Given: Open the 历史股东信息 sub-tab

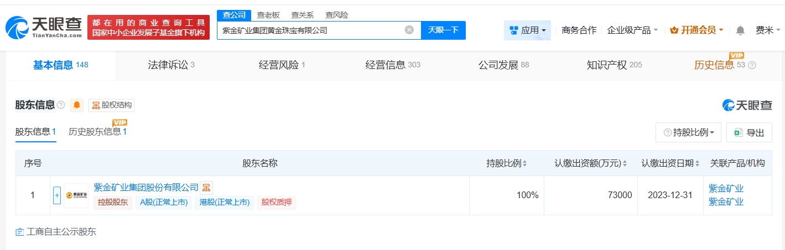Looking at the screenshot, I should [x=97, y=132].
